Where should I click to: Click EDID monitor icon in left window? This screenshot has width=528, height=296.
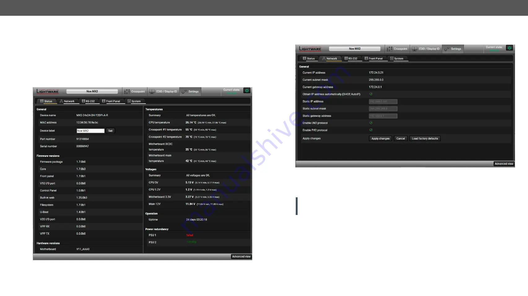point(152,92)
